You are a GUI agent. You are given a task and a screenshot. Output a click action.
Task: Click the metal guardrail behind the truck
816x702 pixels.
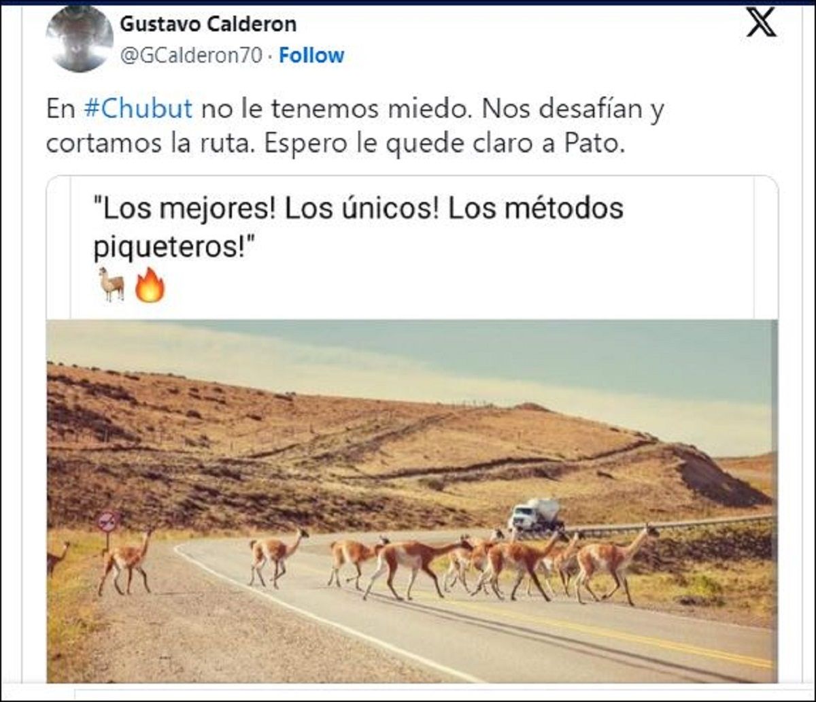(x=669, y=524)
